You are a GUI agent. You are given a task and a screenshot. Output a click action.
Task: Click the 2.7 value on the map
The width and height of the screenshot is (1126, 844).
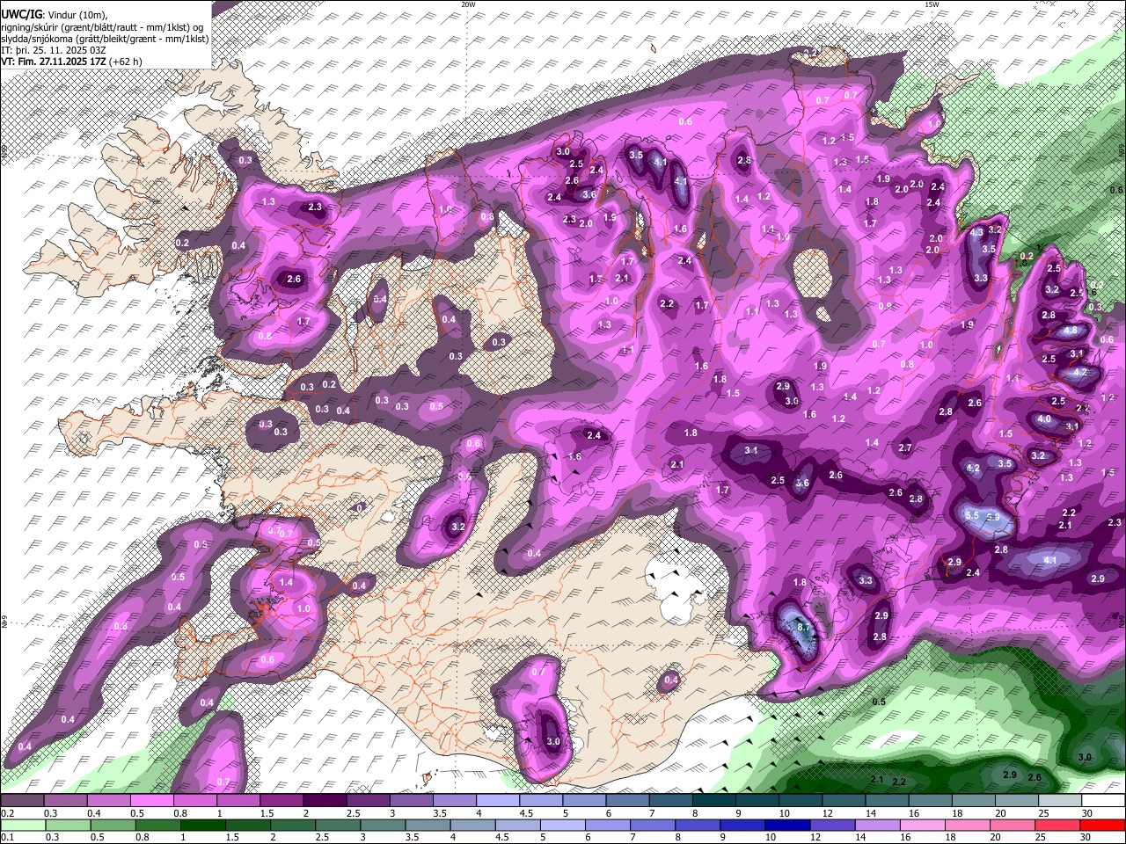(x=905, y=448)
